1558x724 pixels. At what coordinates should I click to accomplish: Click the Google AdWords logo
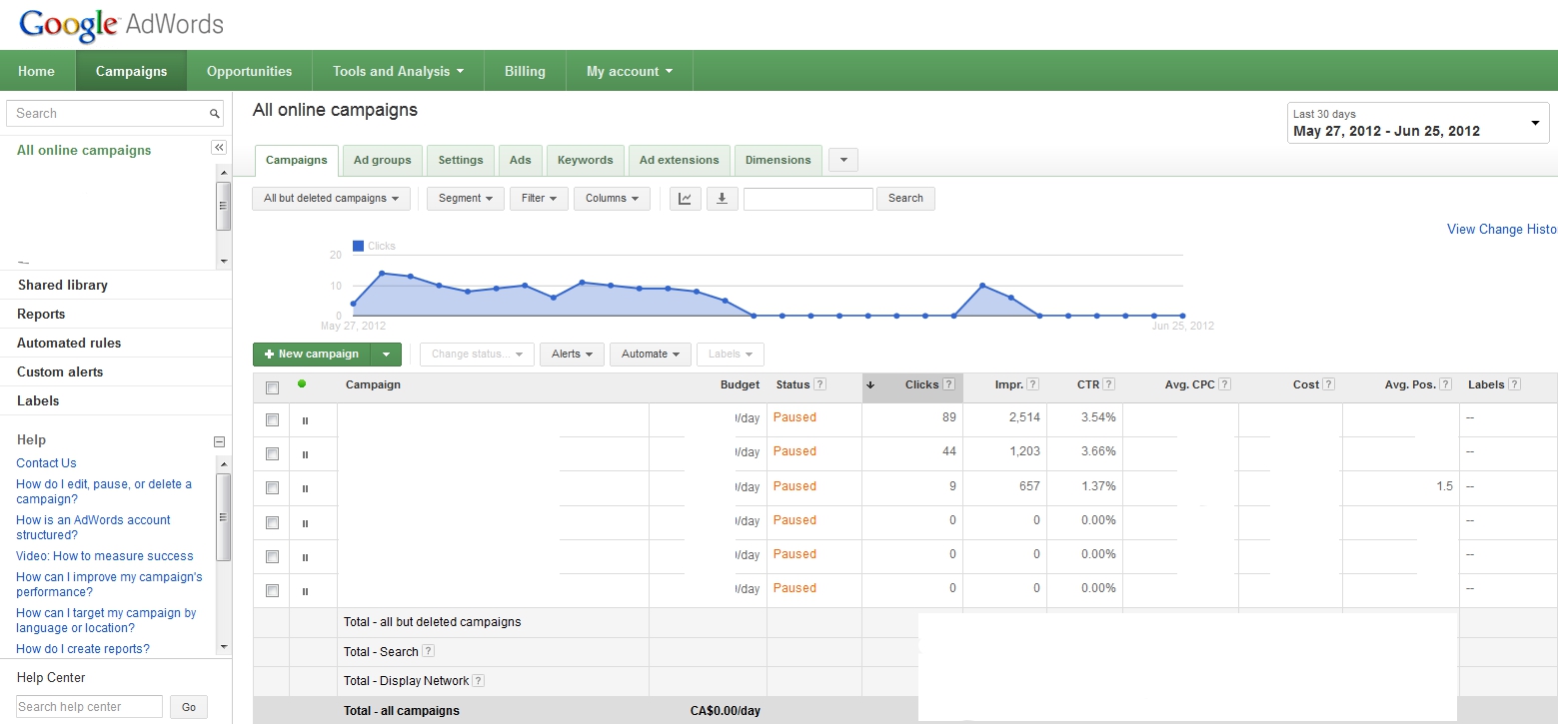[121, 24]
